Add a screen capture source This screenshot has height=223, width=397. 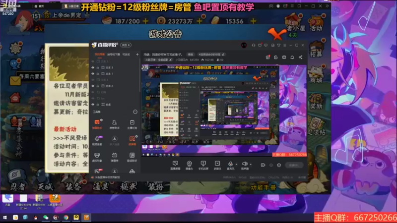[x=175, y=165]
